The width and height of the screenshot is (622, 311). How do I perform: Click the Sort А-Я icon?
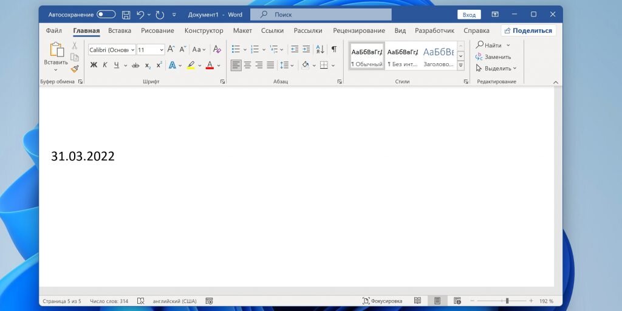point(320,49)
